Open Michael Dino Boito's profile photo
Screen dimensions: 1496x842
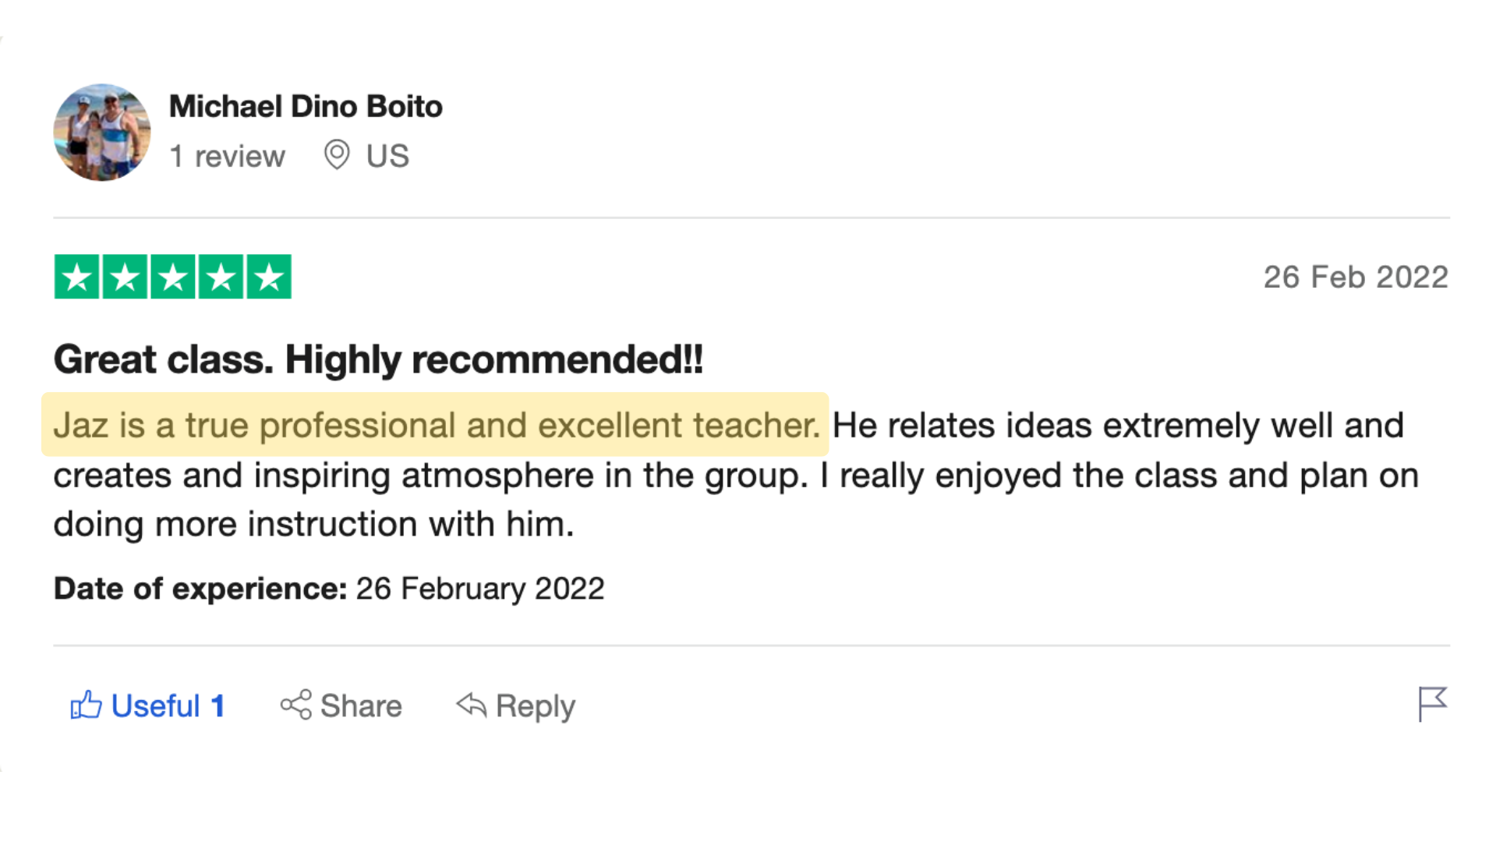[101, 133]
